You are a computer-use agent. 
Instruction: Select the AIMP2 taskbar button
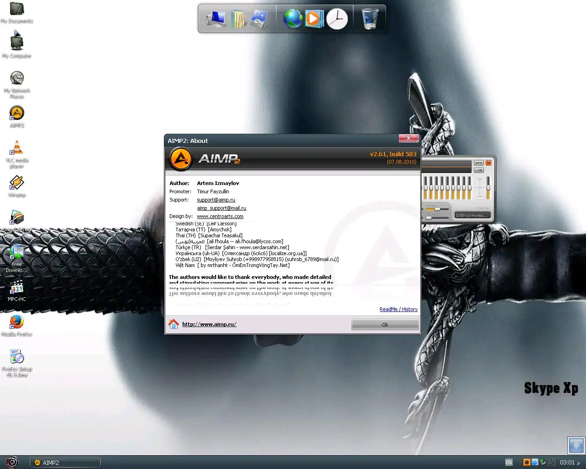point(65,463)
